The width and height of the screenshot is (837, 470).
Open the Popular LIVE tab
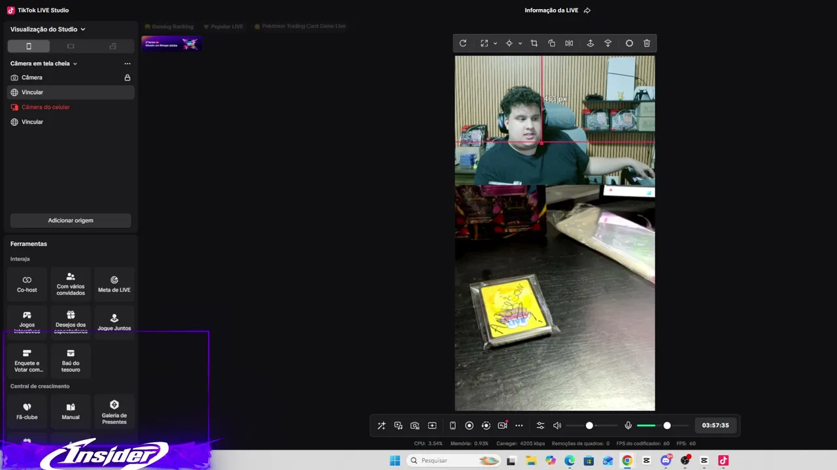tap(224, 27)
